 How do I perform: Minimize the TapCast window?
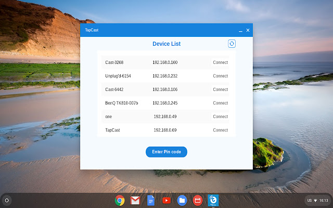[x=240, y=31]
